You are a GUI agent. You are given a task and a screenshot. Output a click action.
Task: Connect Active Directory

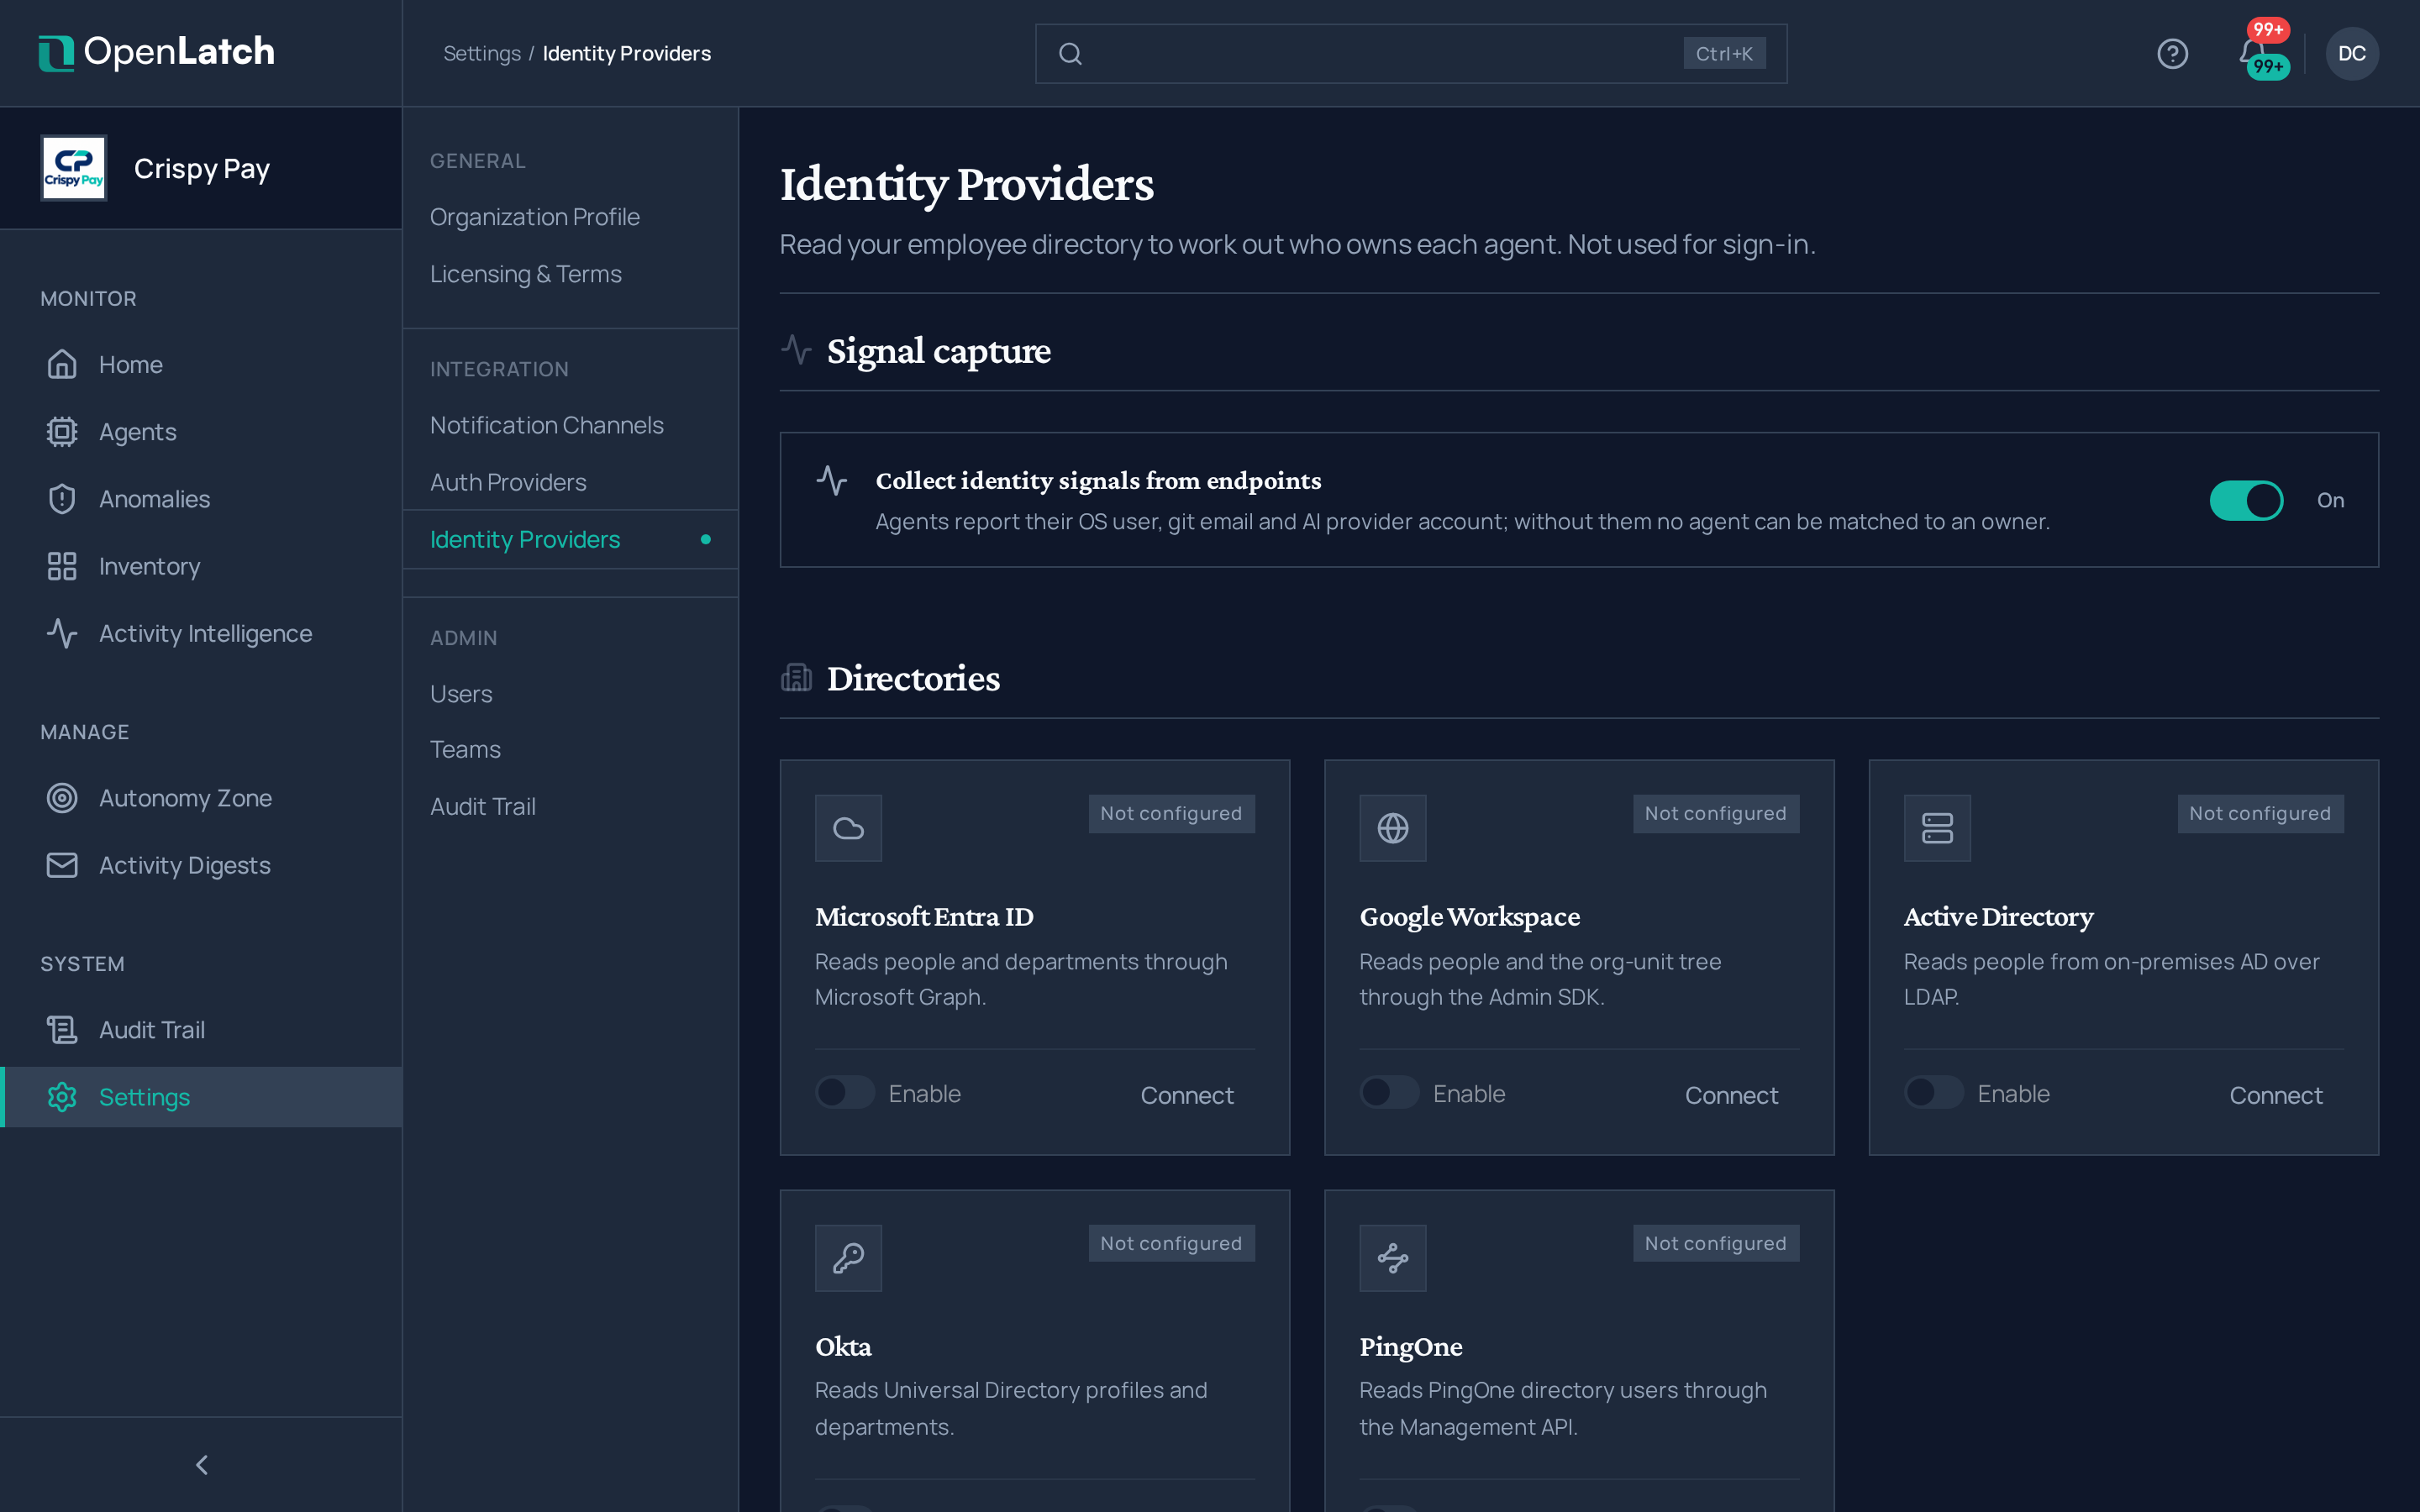click(2275, 1095)
